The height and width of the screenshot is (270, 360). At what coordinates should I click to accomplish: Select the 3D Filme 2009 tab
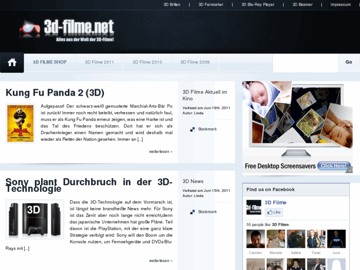(195, 62)
